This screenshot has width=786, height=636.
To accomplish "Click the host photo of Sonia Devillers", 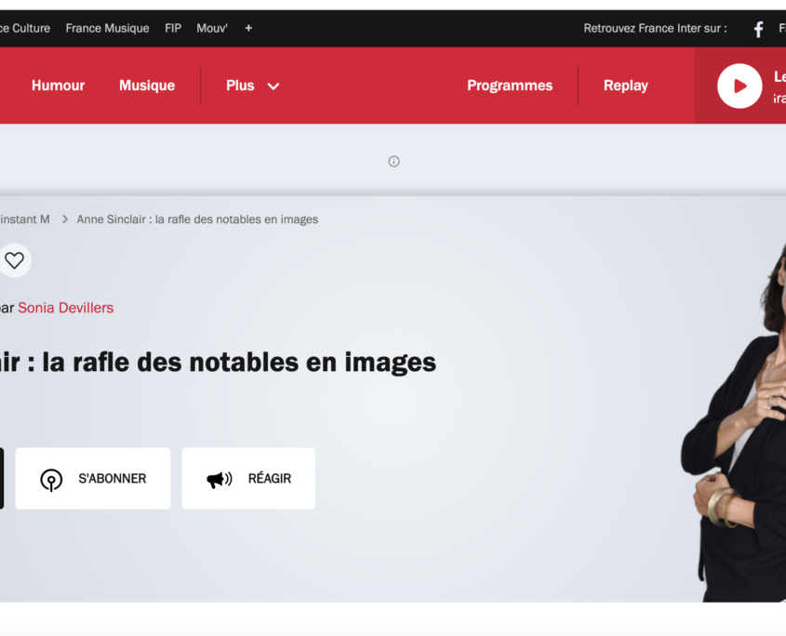I will (x=733, y=421).
